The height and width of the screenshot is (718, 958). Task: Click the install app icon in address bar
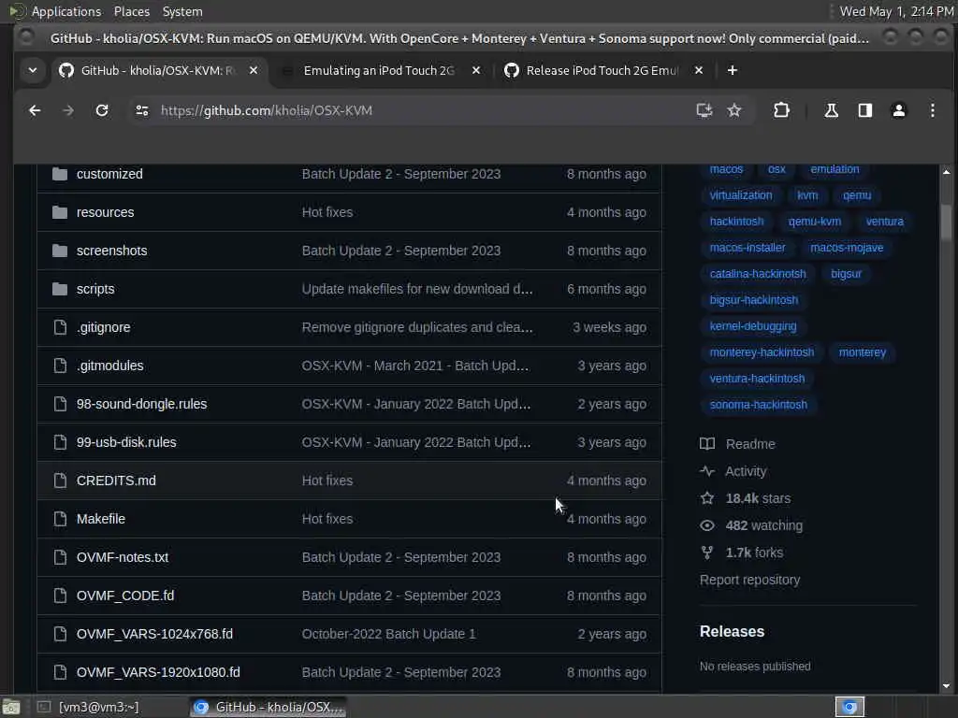point(704,110)
